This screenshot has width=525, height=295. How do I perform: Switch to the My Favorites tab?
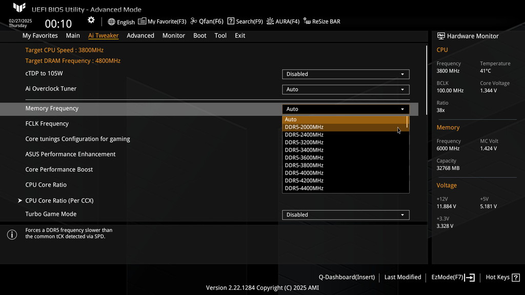click(x=40, y=35)
